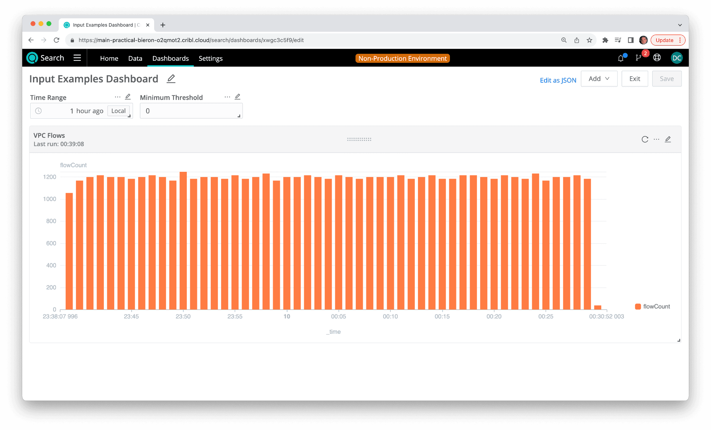Open the Settings tab
The width and height of the screenshot is (711, 430).
click(x=210, y=58)
